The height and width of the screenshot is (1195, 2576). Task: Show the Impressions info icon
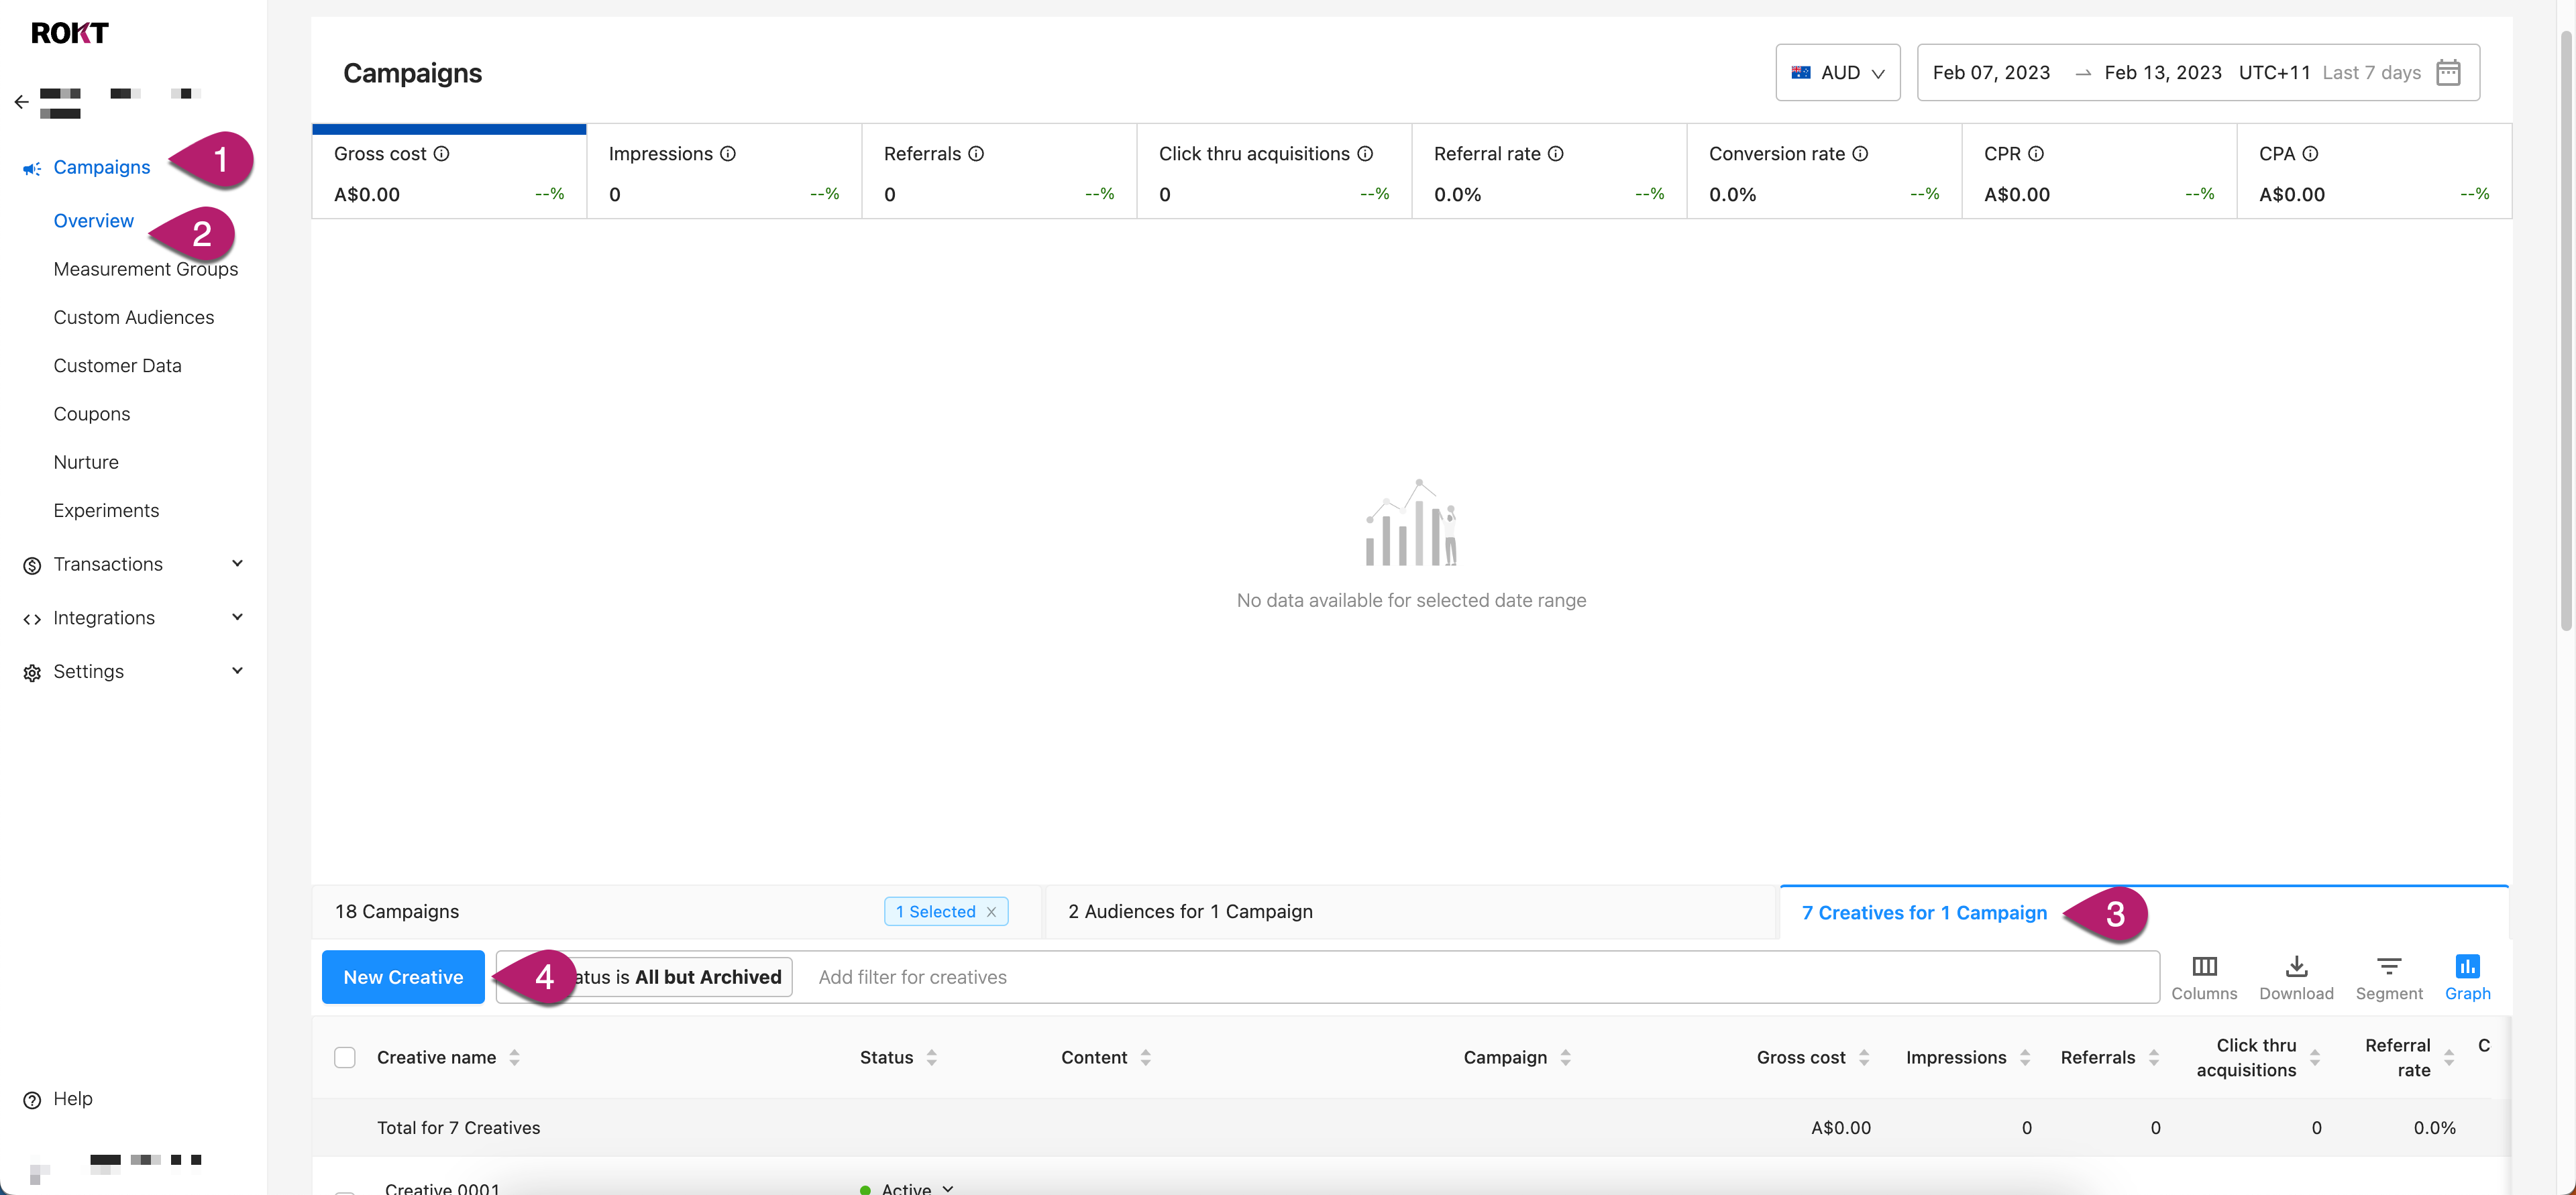(728, 154)
